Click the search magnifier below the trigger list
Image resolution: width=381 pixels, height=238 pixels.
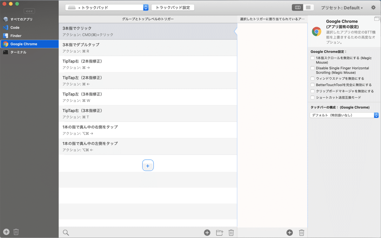point(66,232)
